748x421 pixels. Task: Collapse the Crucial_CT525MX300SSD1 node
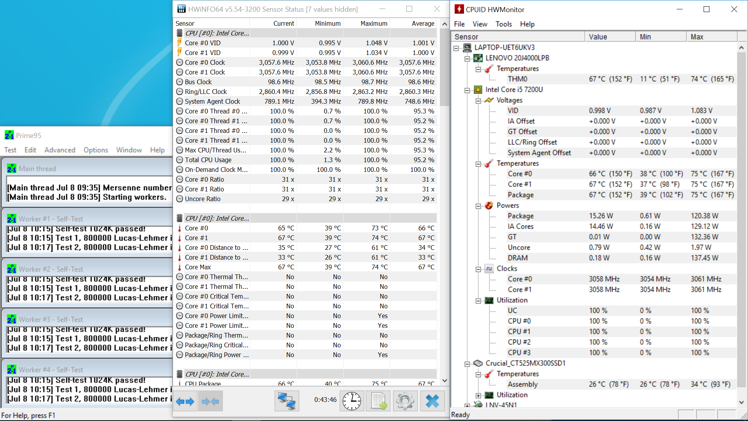click(x=467, y=364)
